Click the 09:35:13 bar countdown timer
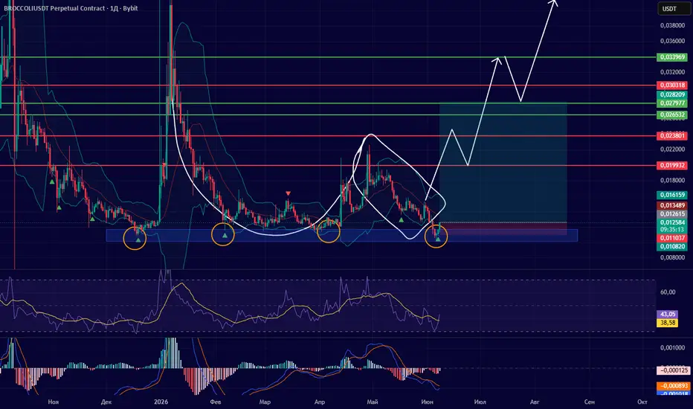Image resolution: width=693 pixels, height=409 pixels. (672, 230)
